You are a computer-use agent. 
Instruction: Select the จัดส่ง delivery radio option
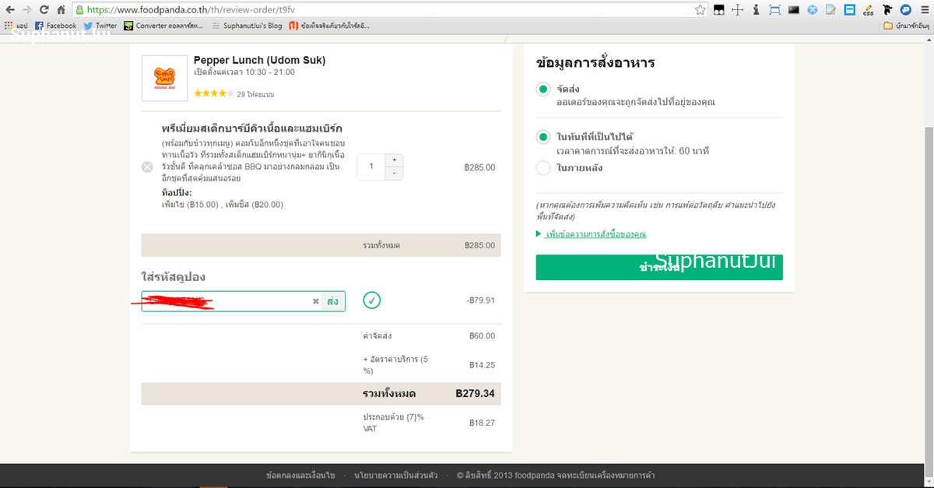pos(543,89)
